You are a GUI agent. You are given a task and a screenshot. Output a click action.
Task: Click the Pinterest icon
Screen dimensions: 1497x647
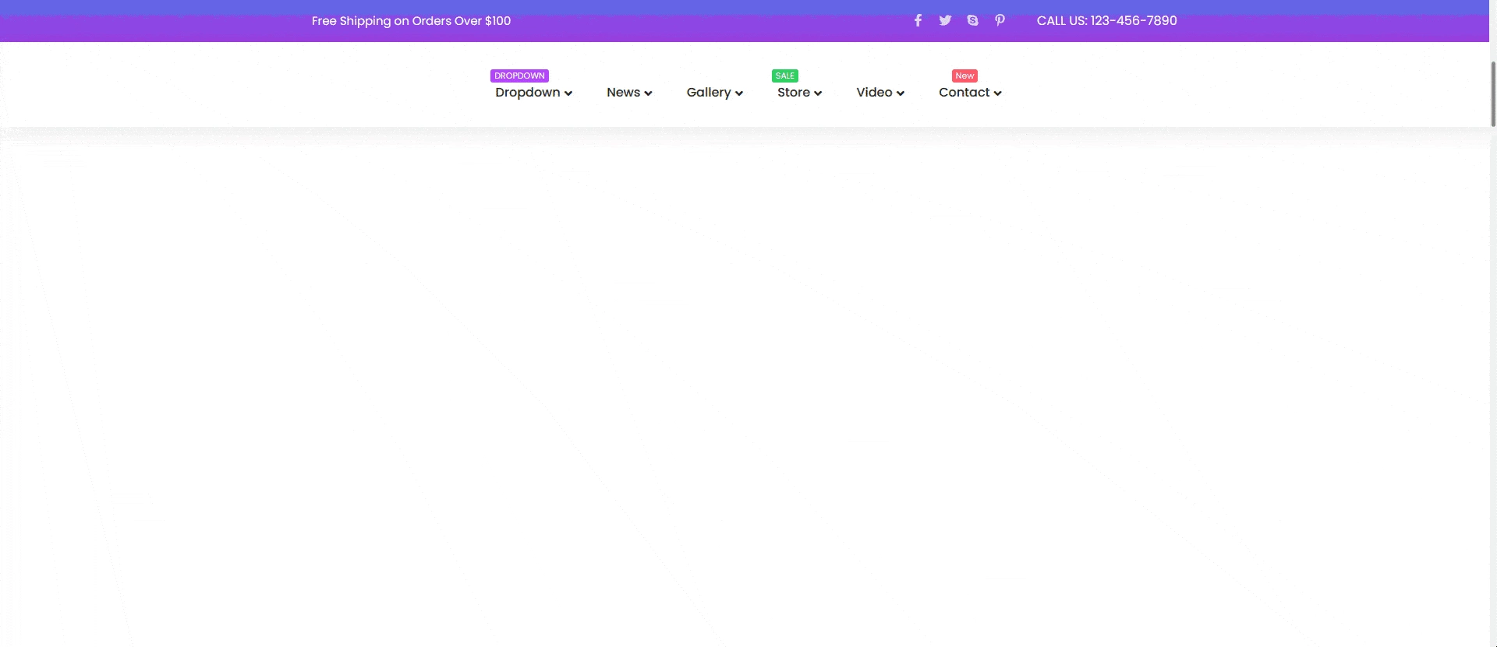pos(1000,21)
